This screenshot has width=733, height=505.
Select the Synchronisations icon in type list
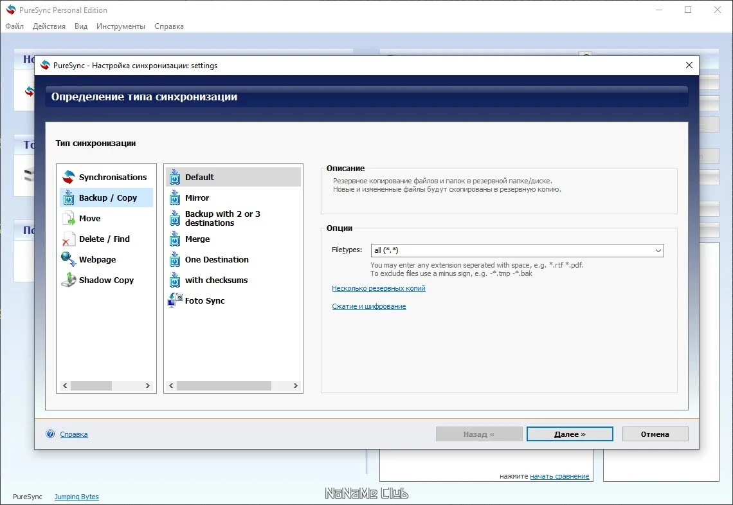click(x=69, y=177)
